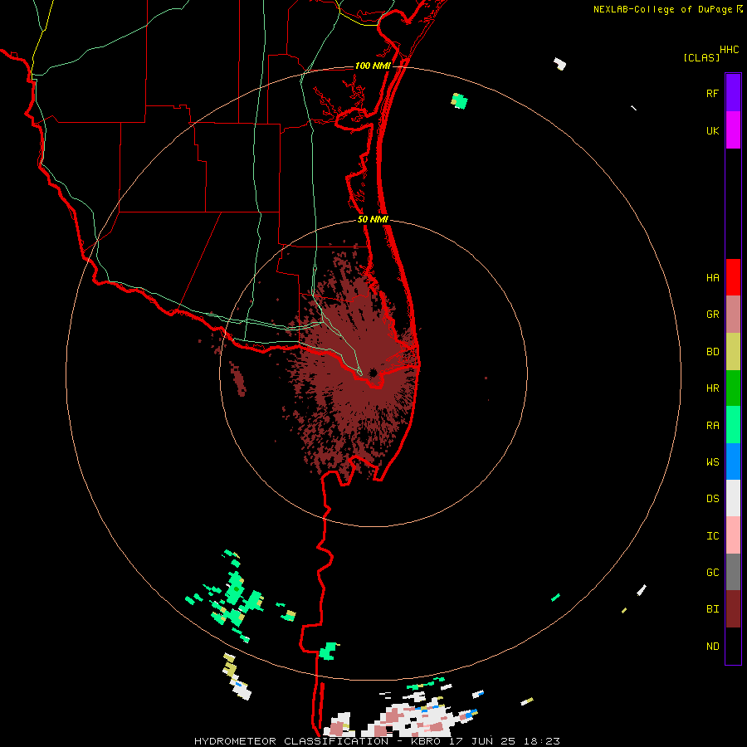Pick the RA light green legend swatch

point(733,425)
